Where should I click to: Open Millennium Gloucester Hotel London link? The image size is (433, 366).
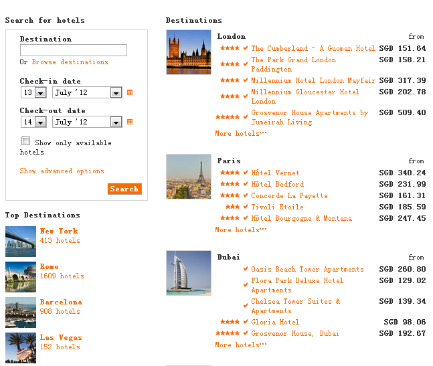tap(305, 96)
